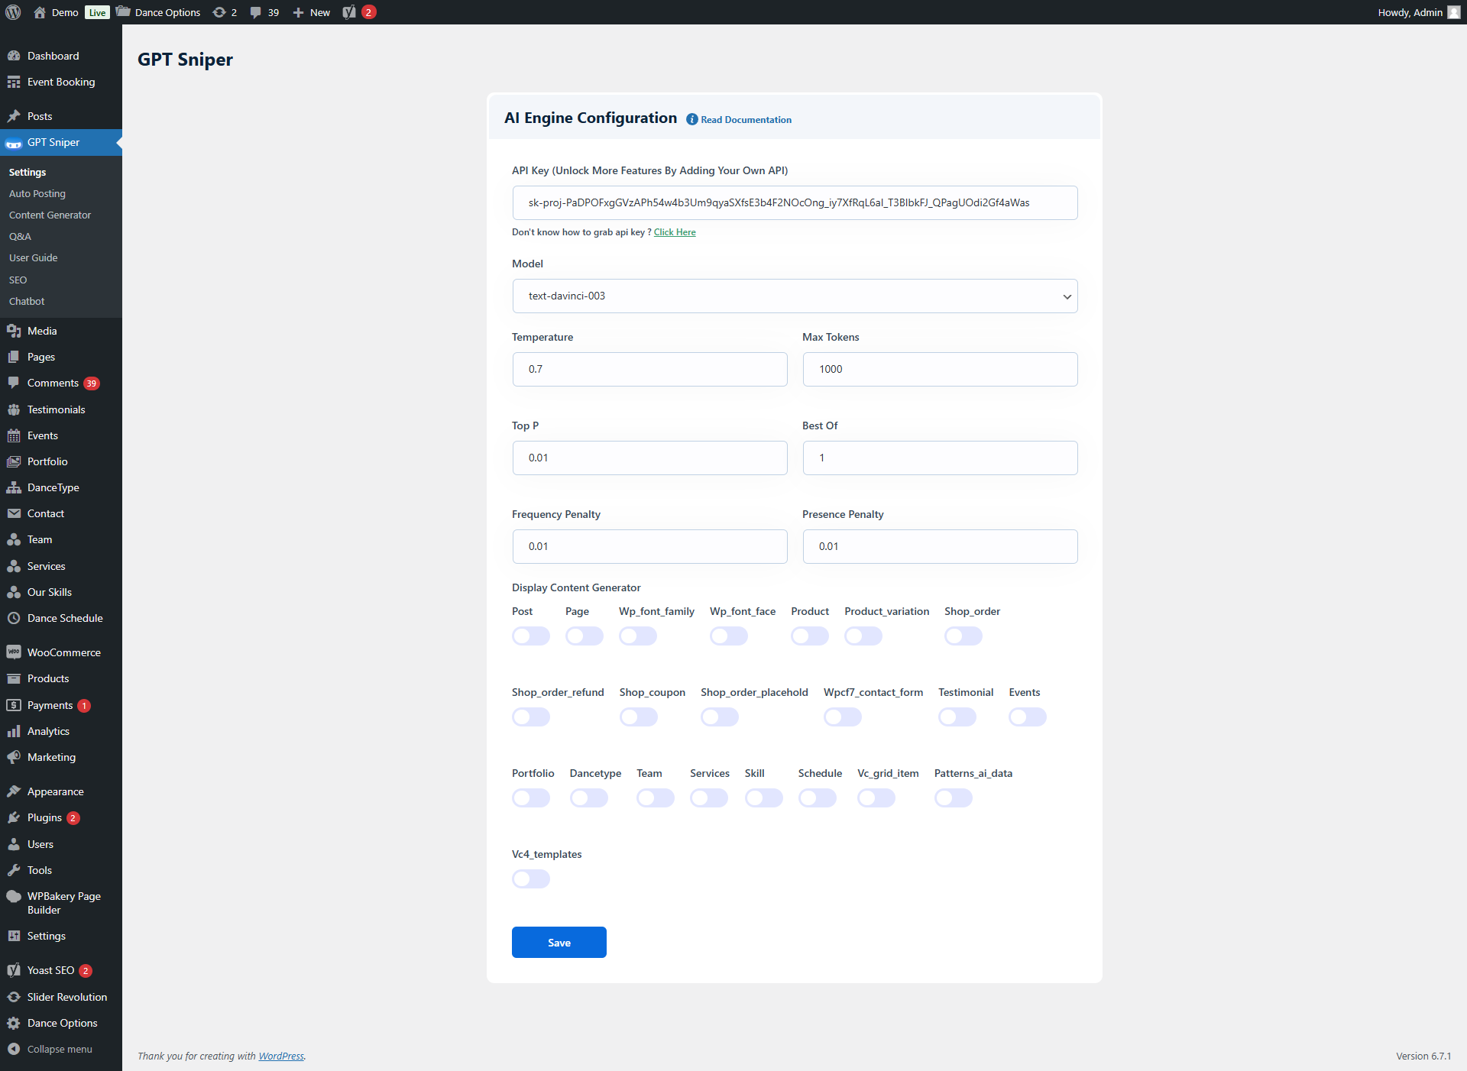The height and width of the screenshot is (1071, 1467).
Task: Click the Testimonials sidebar icon
Action: 14,409
